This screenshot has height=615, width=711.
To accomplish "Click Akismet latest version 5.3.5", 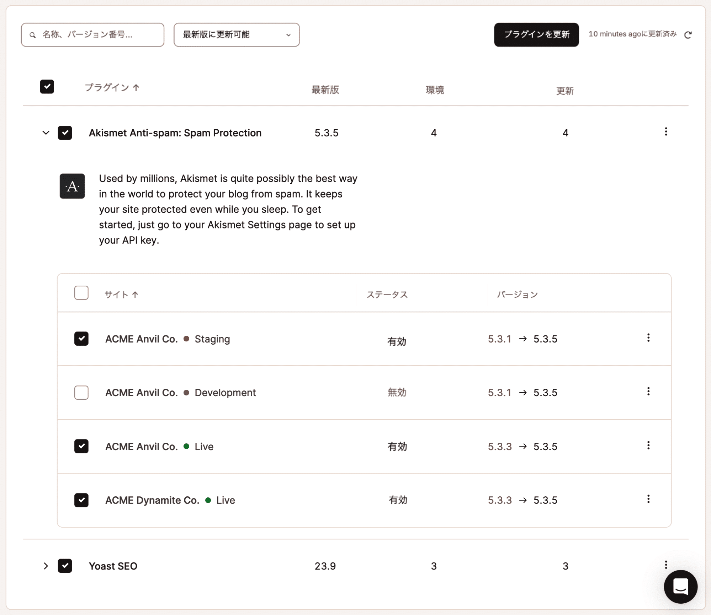I will (x=327, y=133).
